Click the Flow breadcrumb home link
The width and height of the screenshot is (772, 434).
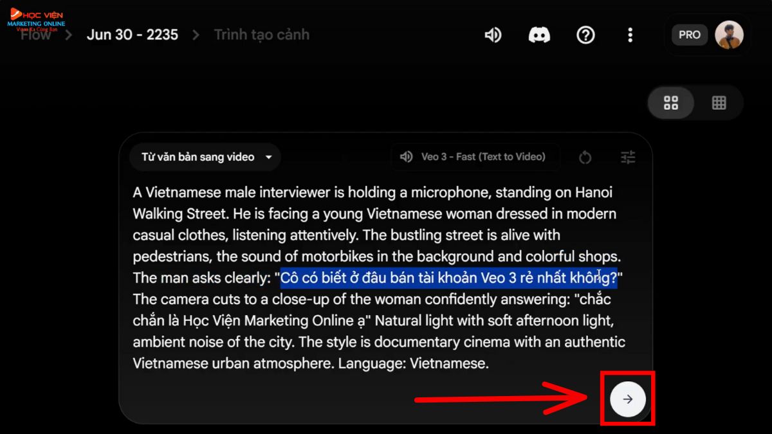coord(36,35)
